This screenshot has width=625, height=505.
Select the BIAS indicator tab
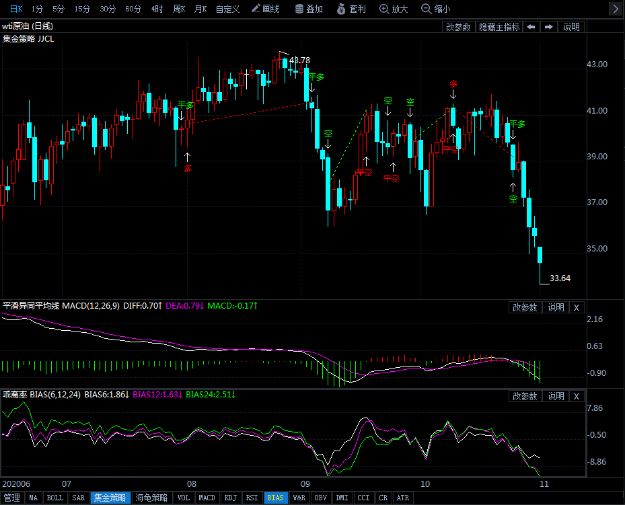[275, 498]
